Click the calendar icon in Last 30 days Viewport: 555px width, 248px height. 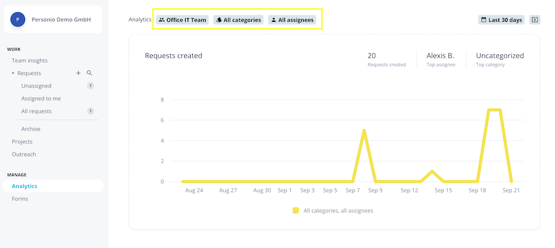click(483, 20)
